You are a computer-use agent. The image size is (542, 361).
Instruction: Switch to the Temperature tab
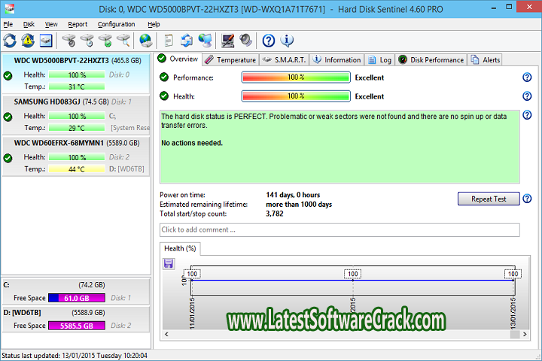coord(230,59)
